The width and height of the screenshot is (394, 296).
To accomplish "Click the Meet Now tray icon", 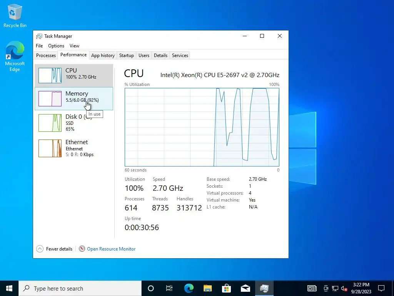I will [326, 288].
